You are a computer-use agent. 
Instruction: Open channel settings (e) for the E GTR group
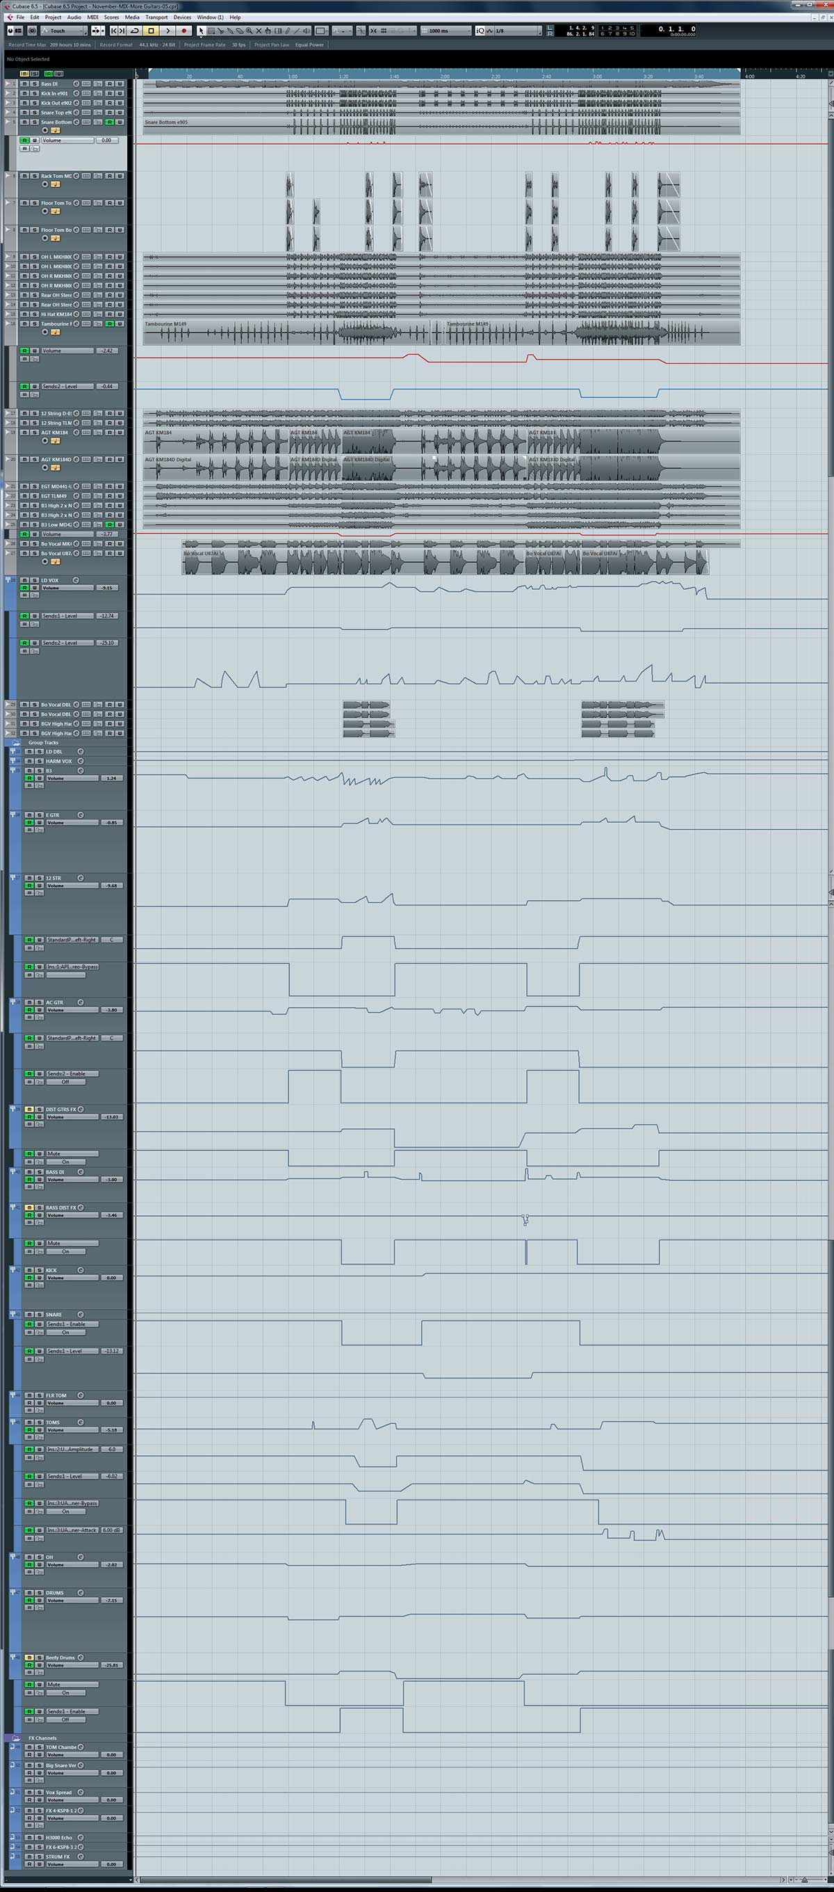click(x=81, y=815)
